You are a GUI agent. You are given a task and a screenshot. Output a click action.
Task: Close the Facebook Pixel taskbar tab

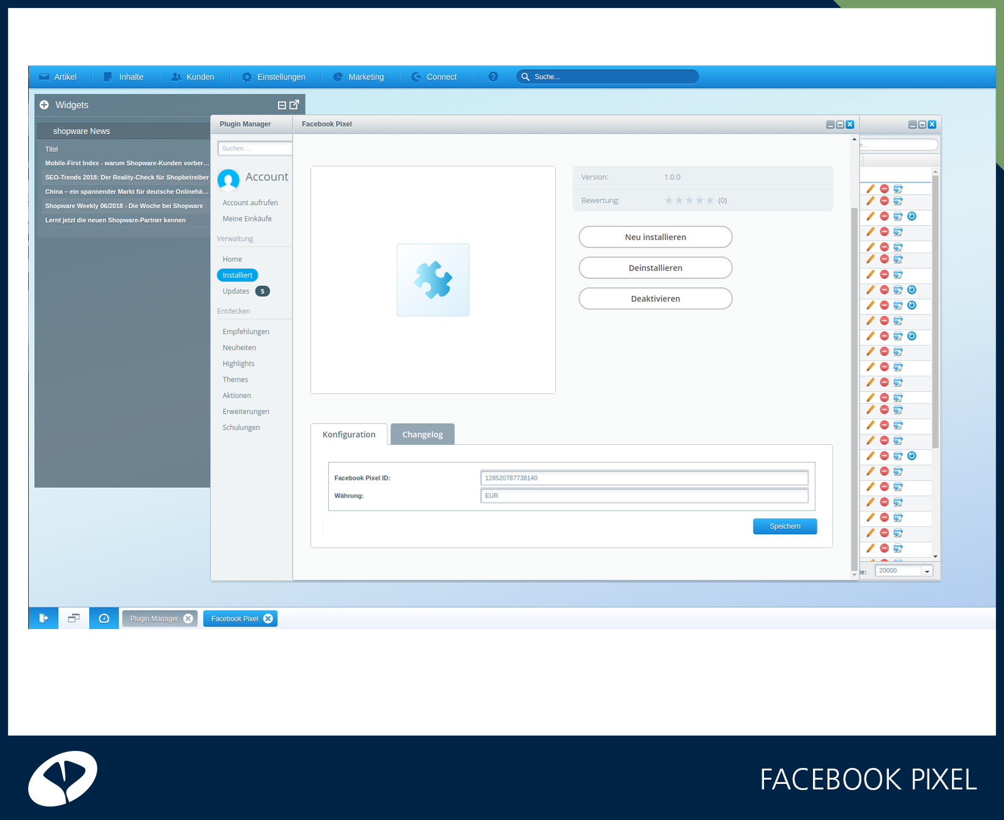(268, 619)
